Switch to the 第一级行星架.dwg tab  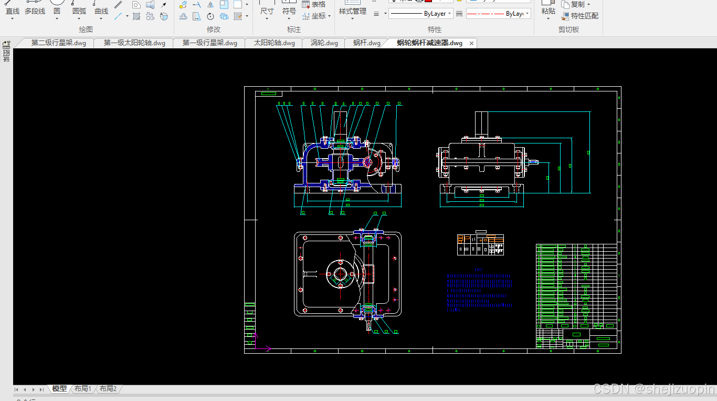click(x=209, y=43)
